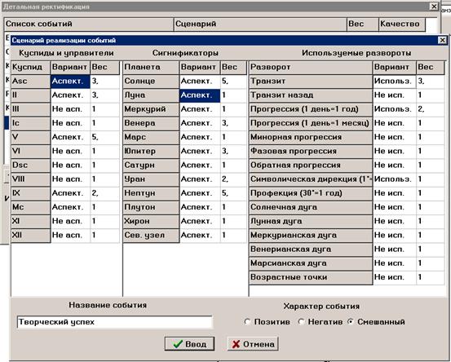Select the VIII cusp row header
451x362 pixels.
(31, 179)
